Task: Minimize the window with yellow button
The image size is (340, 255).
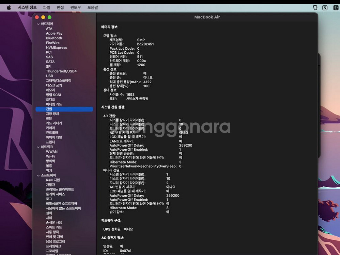Action: (x=43, y=17)
